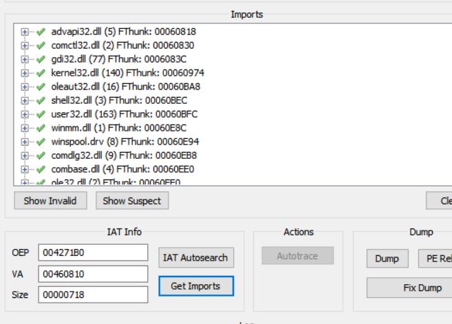452x324 pixels.
Task: Expand the user32.dll tree node
Action: tap(25, 114)
